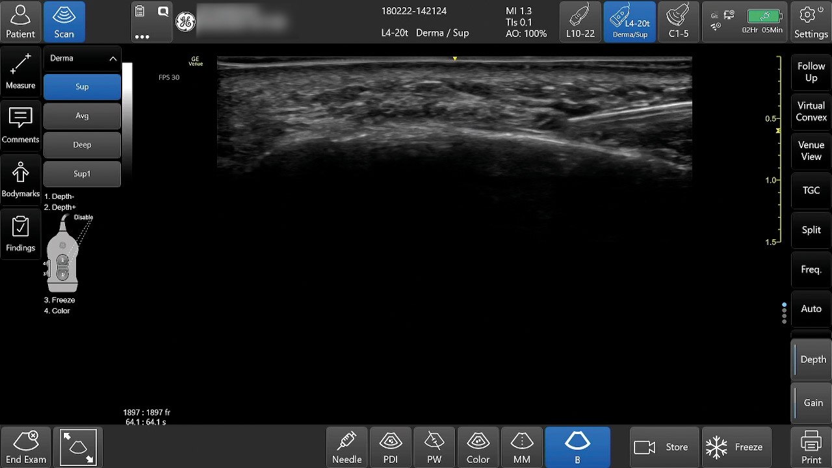The image size is (832, 468).
Task: Expand the three-dots worksheet menu
Action: (x=142, y=36)
